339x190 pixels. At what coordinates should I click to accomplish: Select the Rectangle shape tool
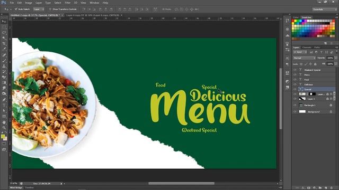[4, 116]
